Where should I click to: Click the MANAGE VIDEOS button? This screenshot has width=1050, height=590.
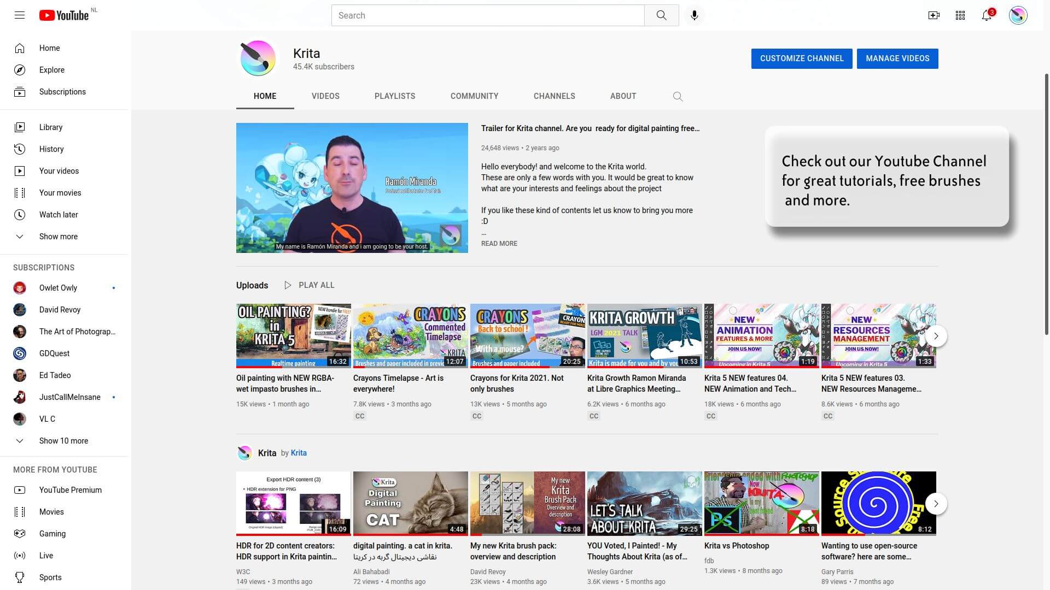point(897,58)
